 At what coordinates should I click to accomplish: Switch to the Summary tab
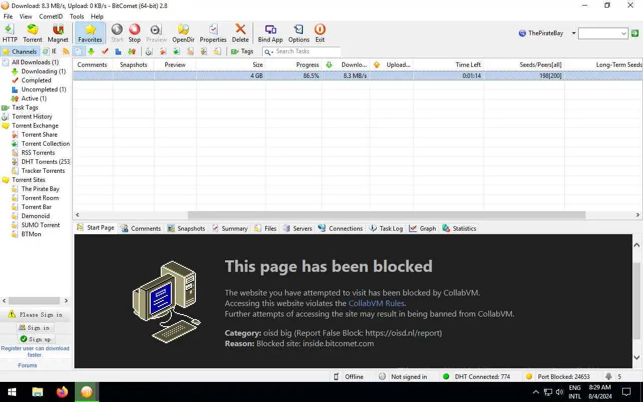[230, 228]
